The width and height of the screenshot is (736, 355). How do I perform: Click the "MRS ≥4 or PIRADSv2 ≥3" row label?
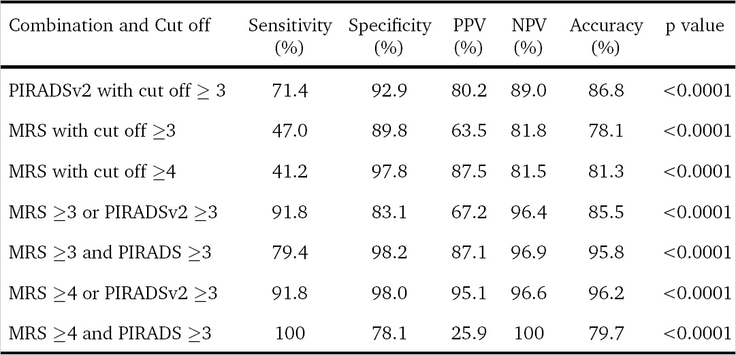pyautogui.click(x=113, y=293)
